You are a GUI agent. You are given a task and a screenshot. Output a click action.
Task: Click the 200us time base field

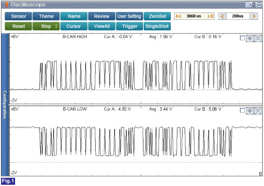(x=238, y=16)
